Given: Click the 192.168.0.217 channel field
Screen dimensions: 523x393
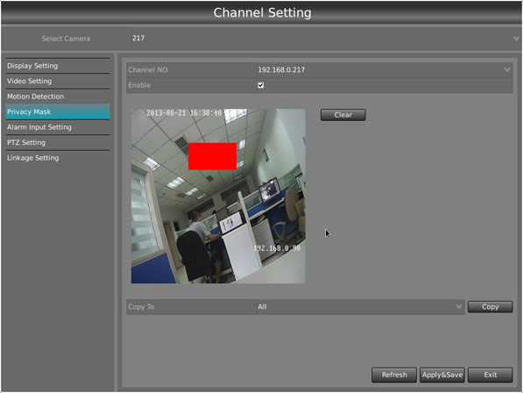Looking at the screenshot, I should (385, 70).
